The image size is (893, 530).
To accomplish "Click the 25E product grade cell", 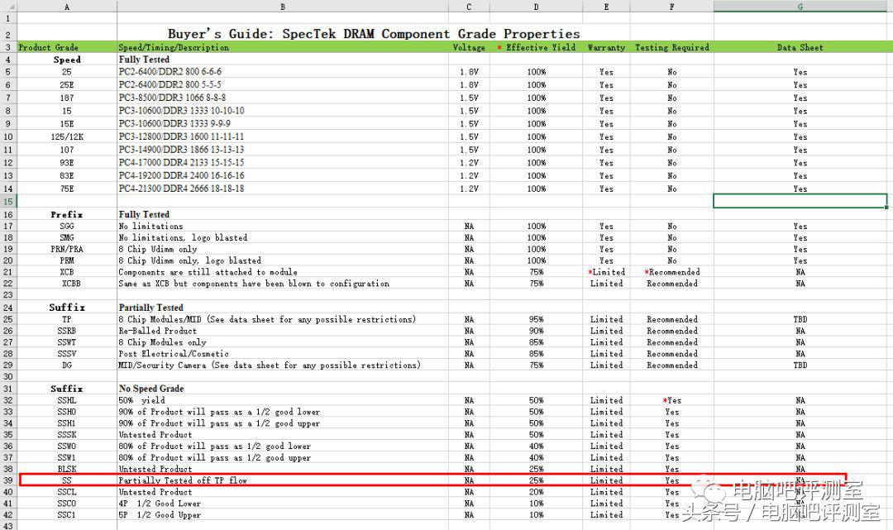I will [x=67, y=85].
